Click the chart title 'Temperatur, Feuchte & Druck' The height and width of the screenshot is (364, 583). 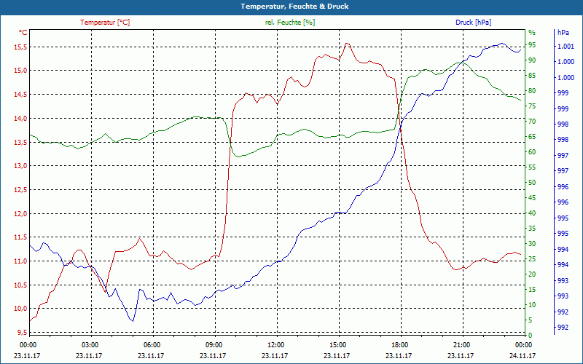click(294, 7)
